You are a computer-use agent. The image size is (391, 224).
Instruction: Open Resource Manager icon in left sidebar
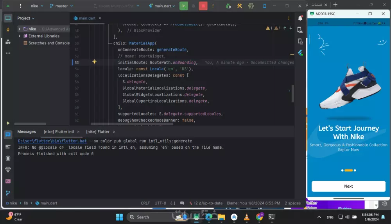coord(8,42)
